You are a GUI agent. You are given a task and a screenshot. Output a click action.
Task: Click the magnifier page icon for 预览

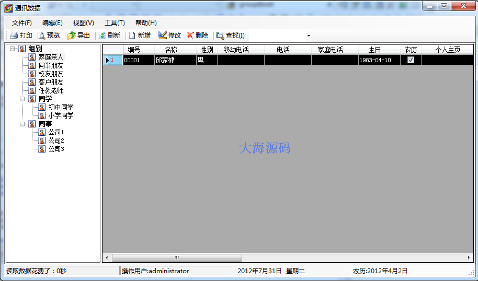pyautogui.click(x=41, y=36)
